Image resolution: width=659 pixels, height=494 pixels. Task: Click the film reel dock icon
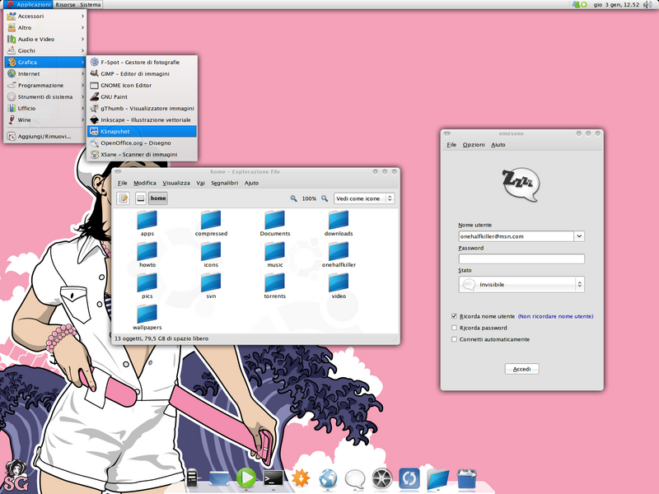pos(382,479)
